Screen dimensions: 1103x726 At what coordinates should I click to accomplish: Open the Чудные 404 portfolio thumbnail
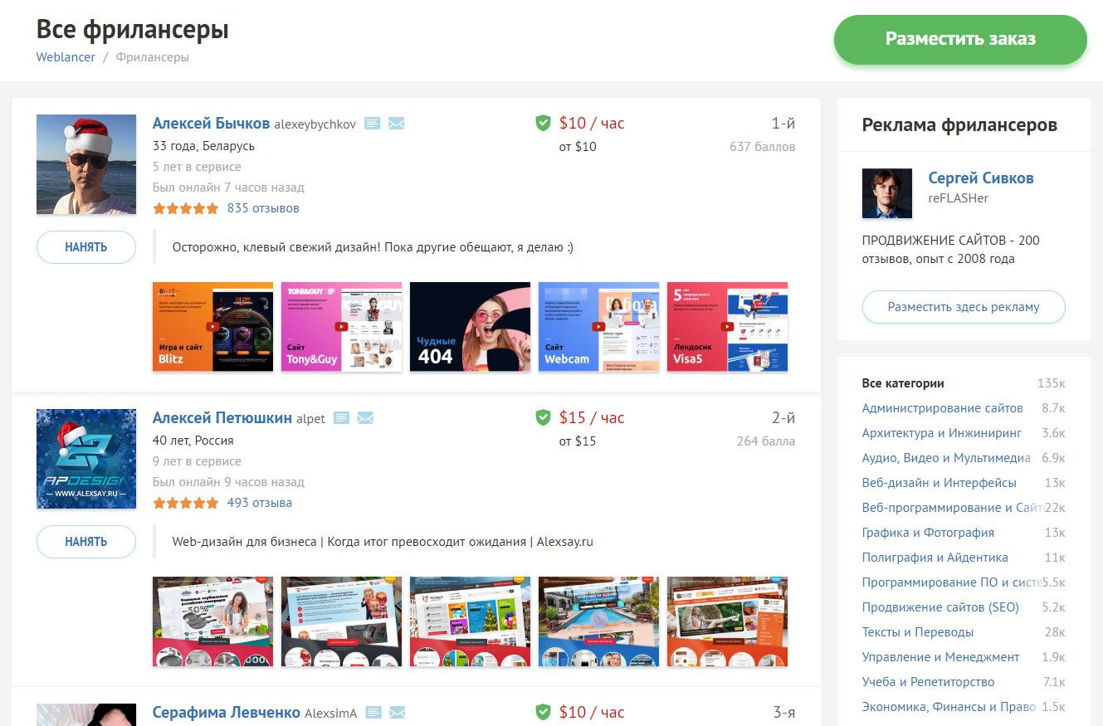tap(470, 327)
